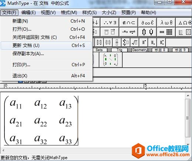The height and width of the screenshot is (161, 192).
Task: Place cursor at matrix element a22
Action: click(41, 122)
